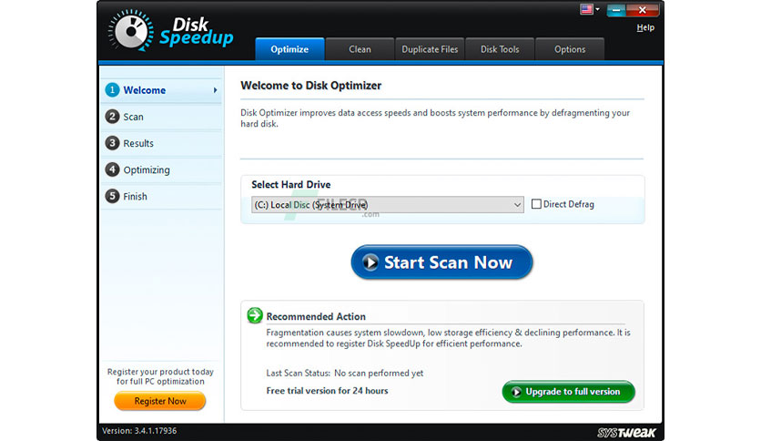Click the Help link
This screenshot has height=441, width=761.
point(645,27)
